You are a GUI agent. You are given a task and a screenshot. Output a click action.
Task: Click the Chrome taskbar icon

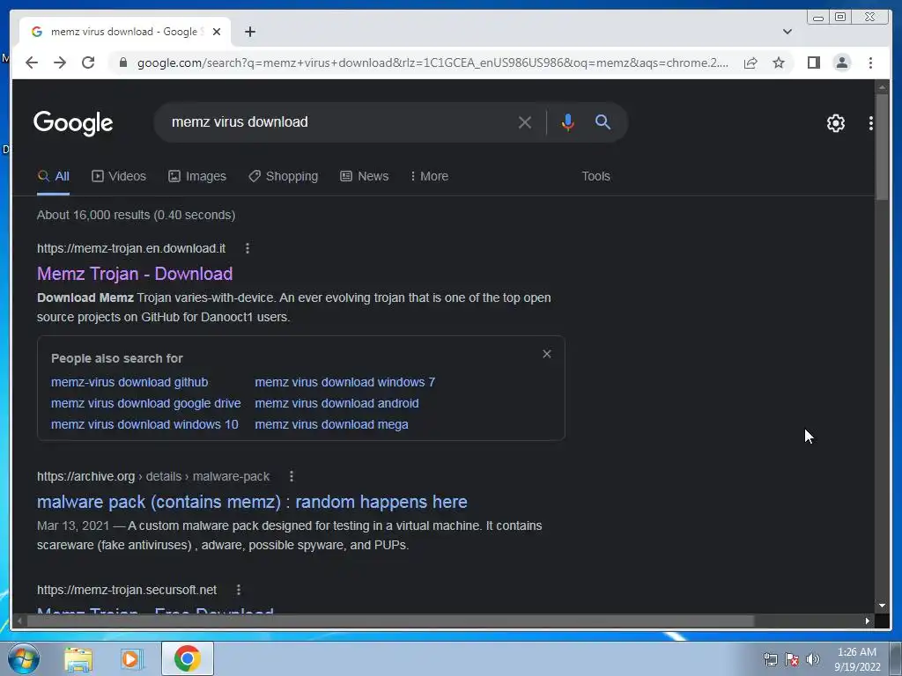click(188, 658)
